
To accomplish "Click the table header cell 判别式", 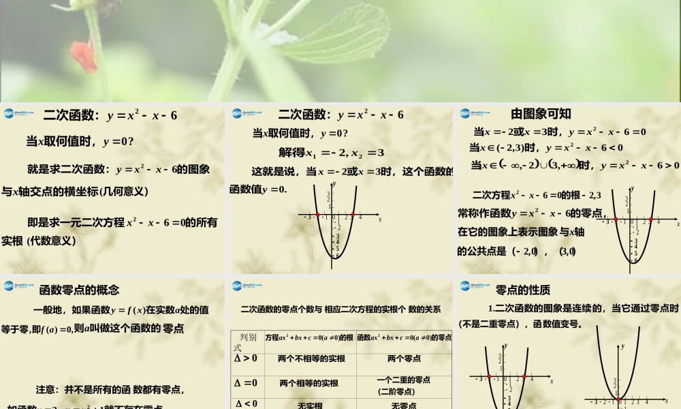I will click(248, 342).
